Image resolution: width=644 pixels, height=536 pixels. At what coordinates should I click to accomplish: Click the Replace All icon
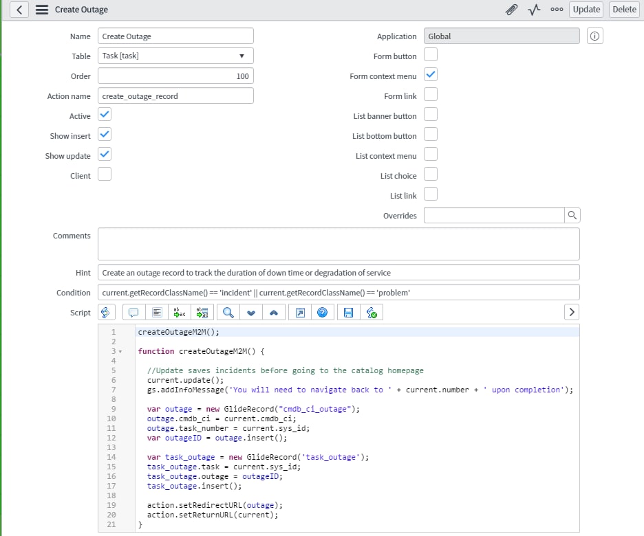[x=202, y=313]
